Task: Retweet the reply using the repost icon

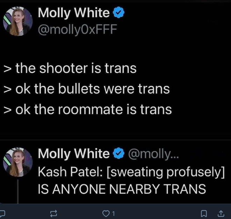Action: [53, 213]
